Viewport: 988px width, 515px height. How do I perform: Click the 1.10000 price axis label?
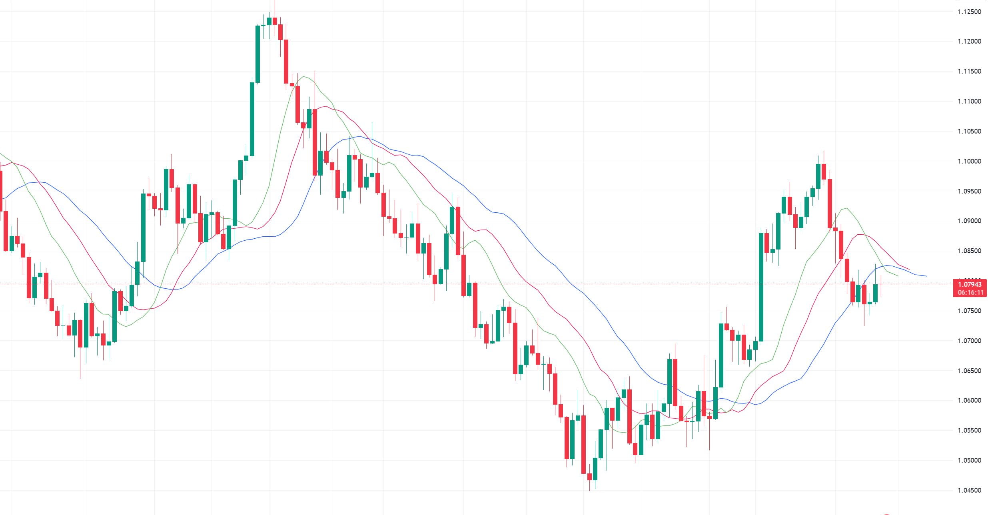(969, 161)
